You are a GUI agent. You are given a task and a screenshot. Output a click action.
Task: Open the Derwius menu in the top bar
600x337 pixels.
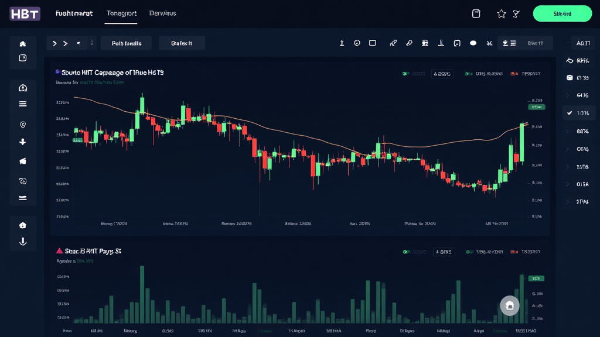[163, 13]
